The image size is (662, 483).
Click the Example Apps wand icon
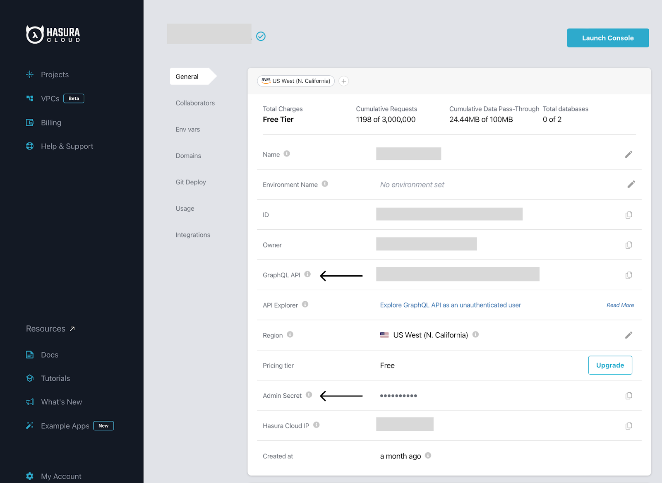coord(30,425)
